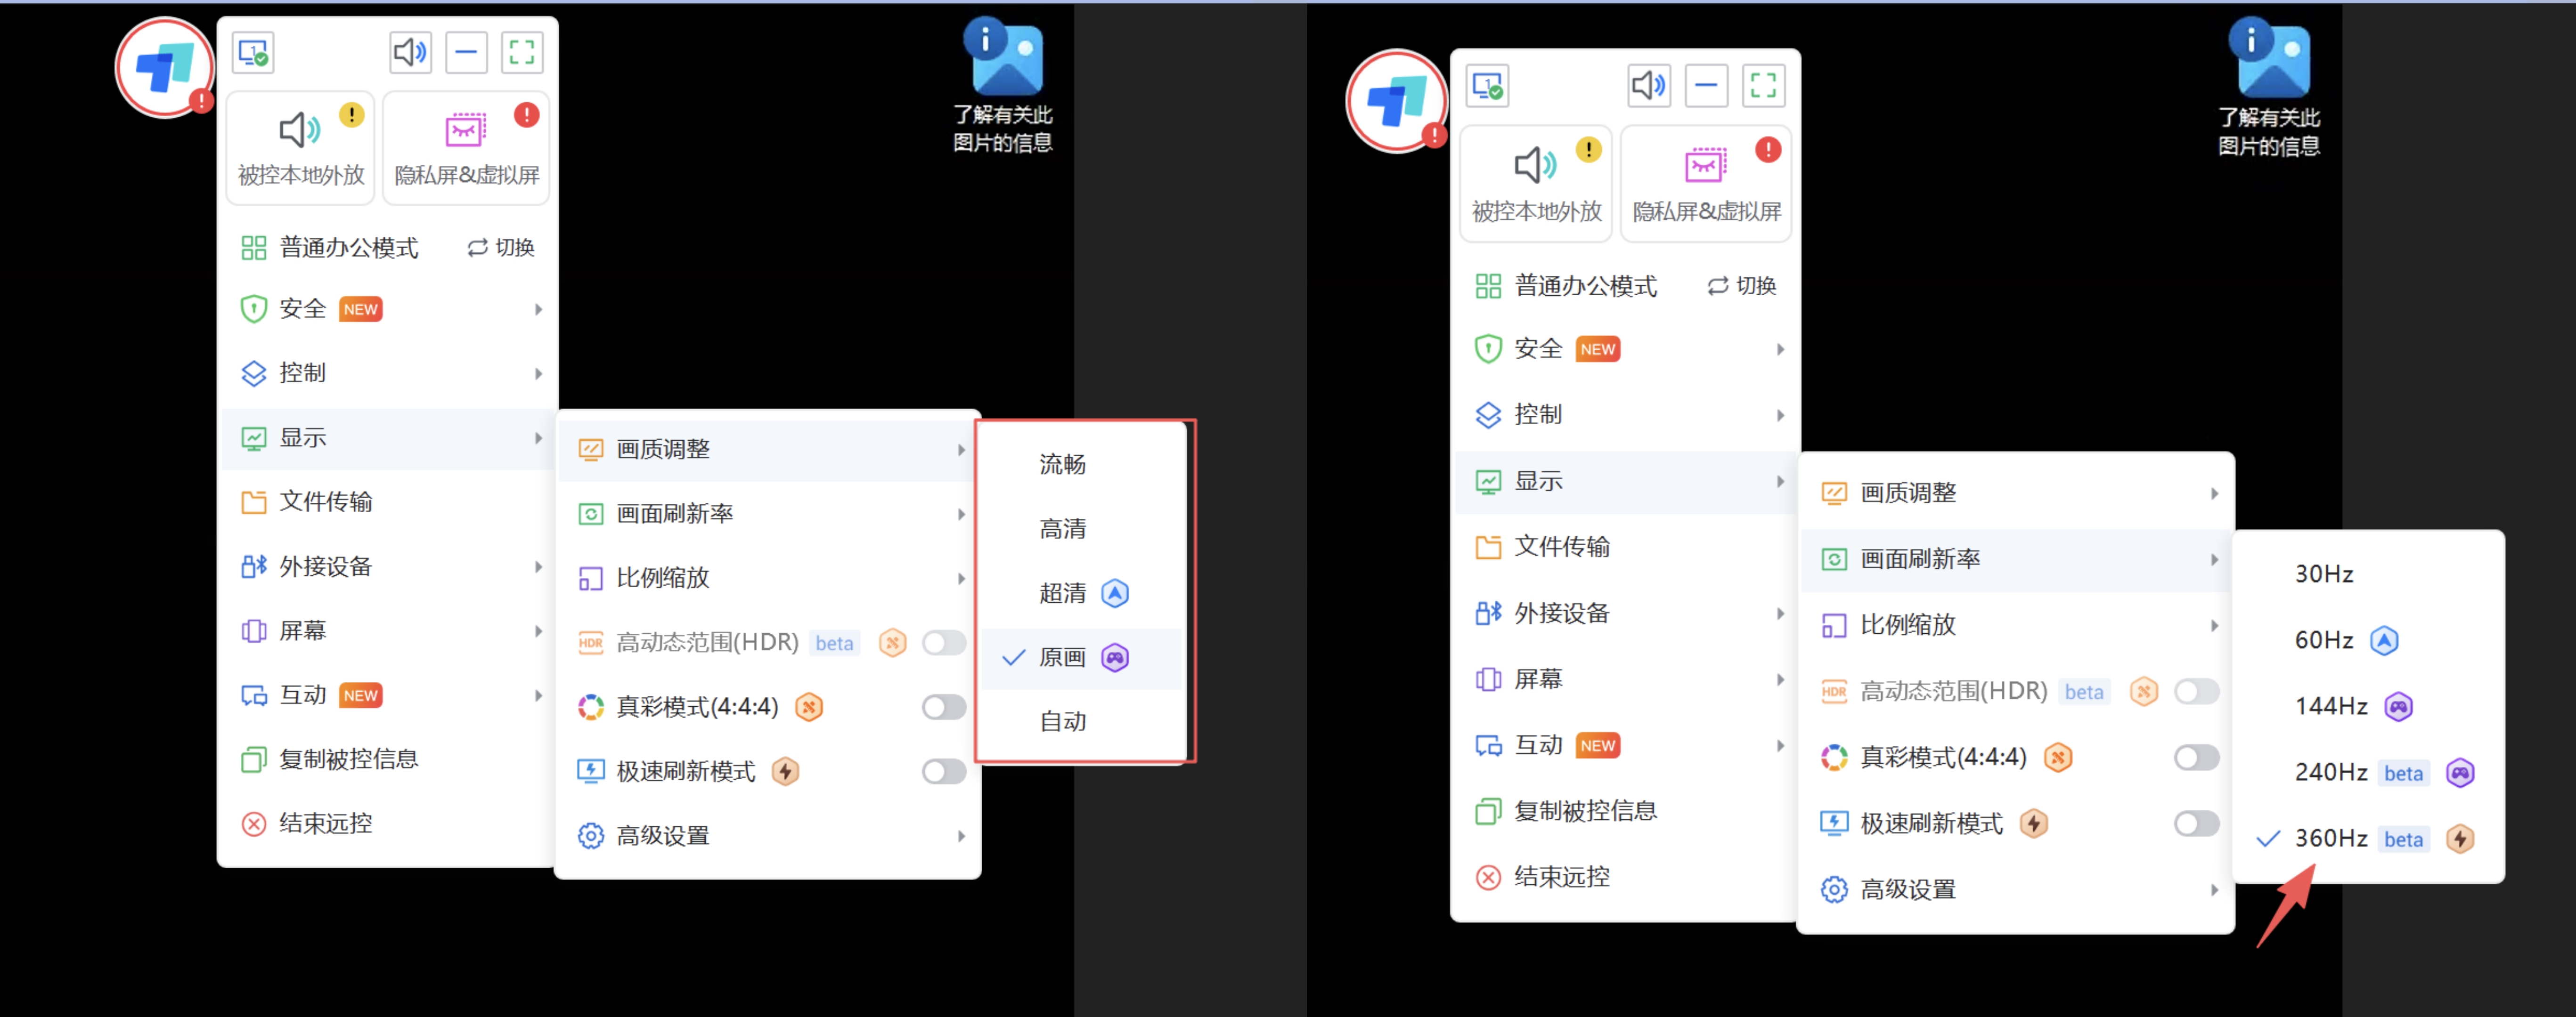
Task: Select 流畅 picture quality option
Action: pos(1081,464)
